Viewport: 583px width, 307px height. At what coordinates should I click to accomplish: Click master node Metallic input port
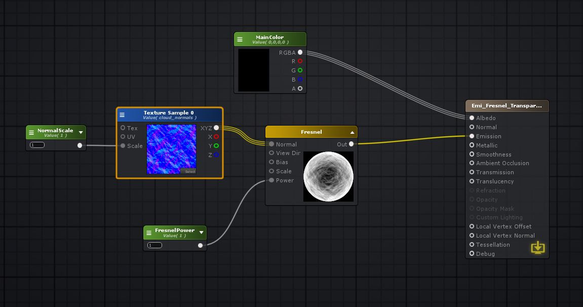tap(472, 145)
